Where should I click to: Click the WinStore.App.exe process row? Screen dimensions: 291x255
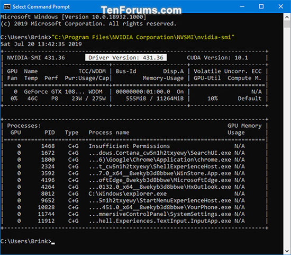(x=131, y=173)
